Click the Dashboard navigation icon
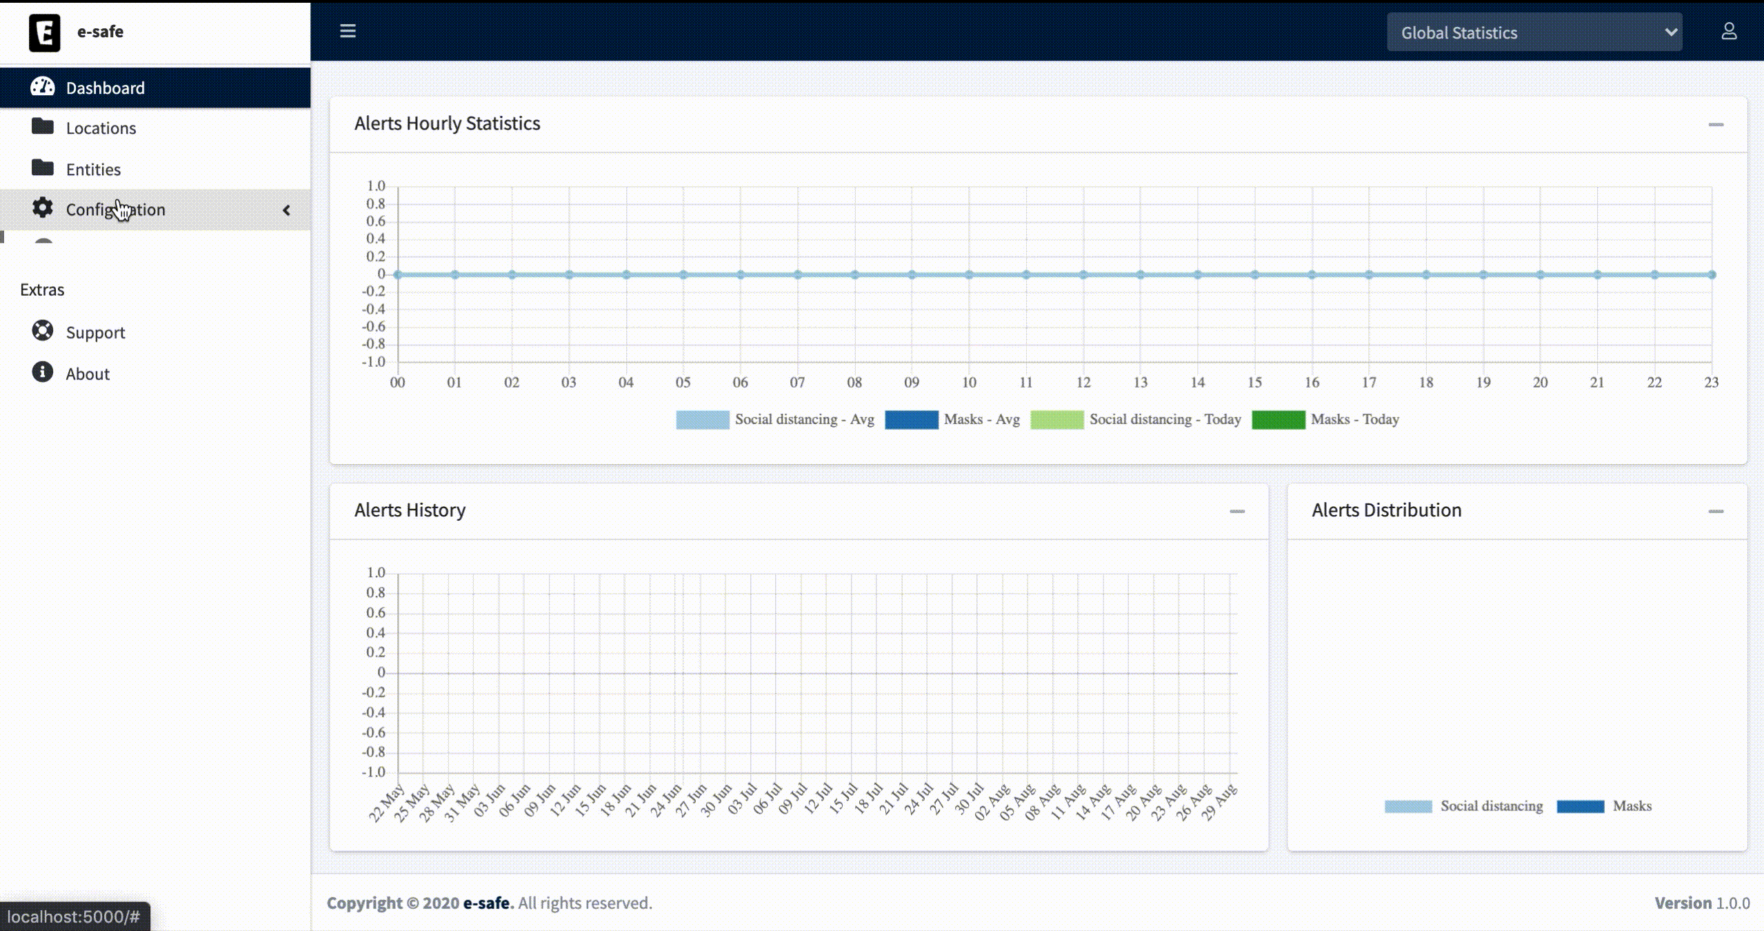Screen dimensions: 1764x931 pos(42,88)
